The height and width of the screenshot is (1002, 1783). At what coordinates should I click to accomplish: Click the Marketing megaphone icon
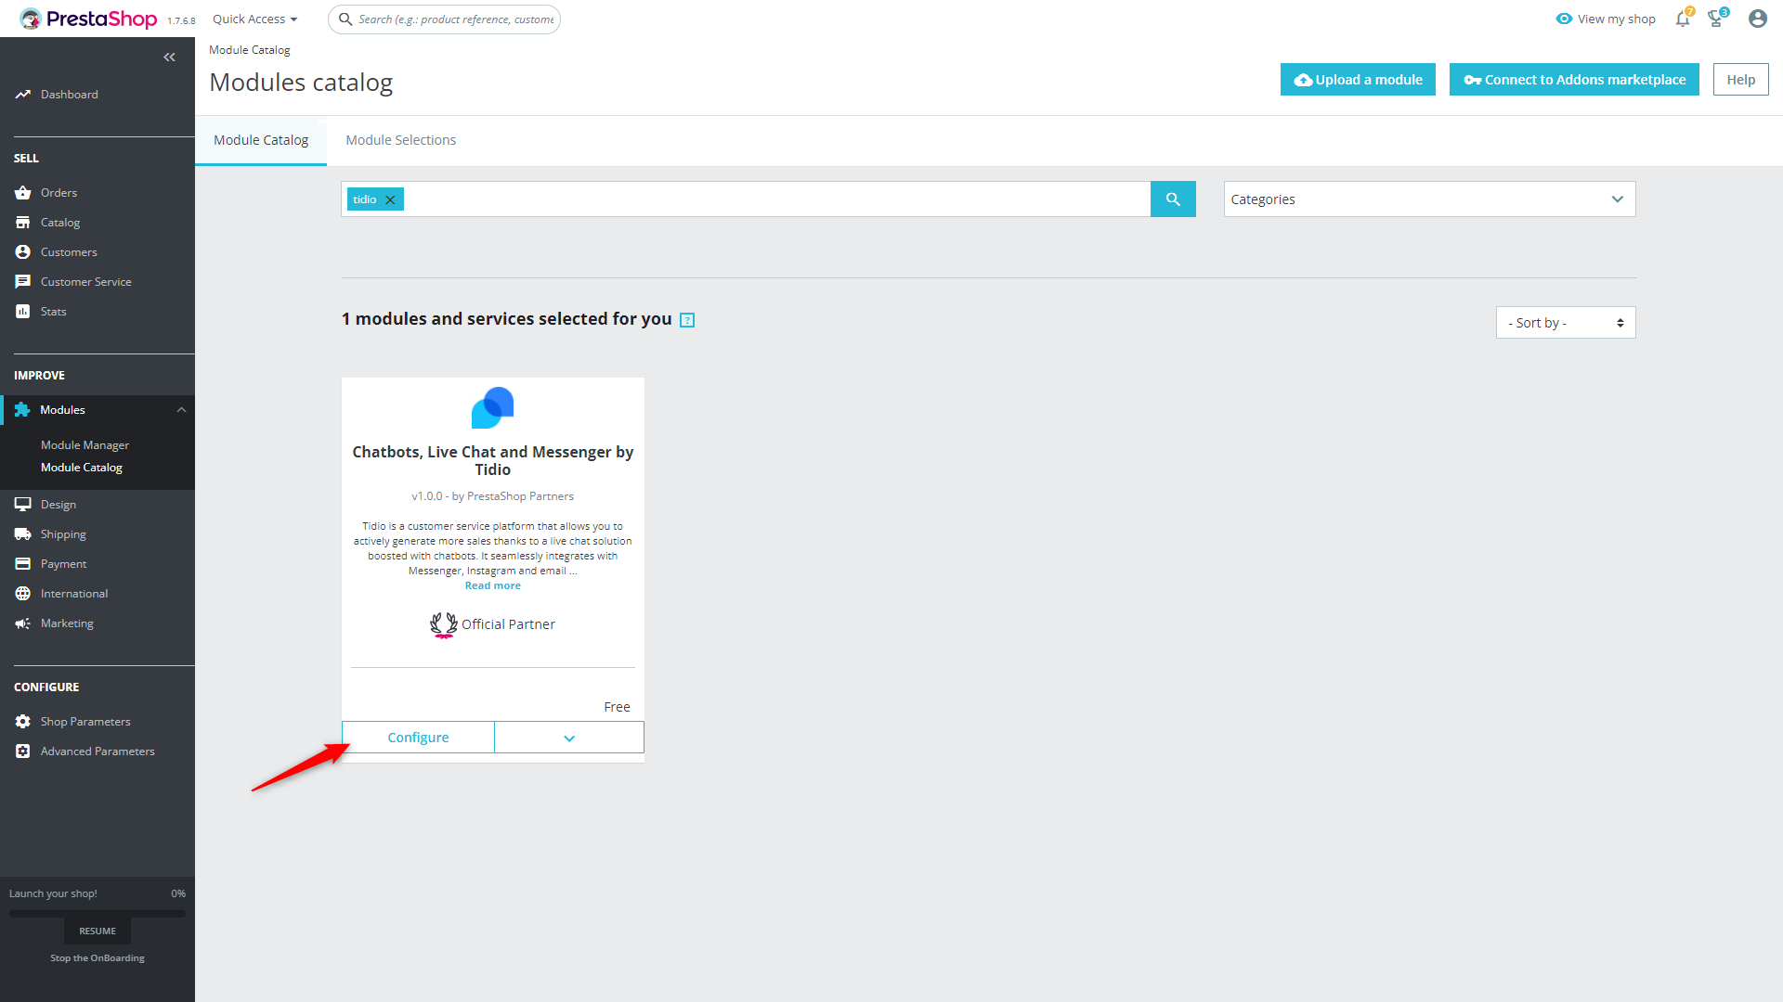(23, 623)
